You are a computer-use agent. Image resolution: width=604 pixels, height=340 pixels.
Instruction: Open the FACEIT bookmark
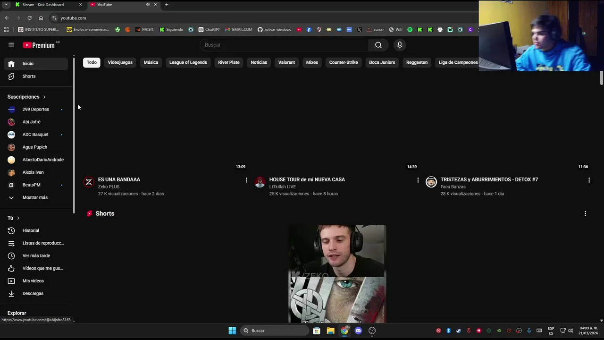(145, 30)
